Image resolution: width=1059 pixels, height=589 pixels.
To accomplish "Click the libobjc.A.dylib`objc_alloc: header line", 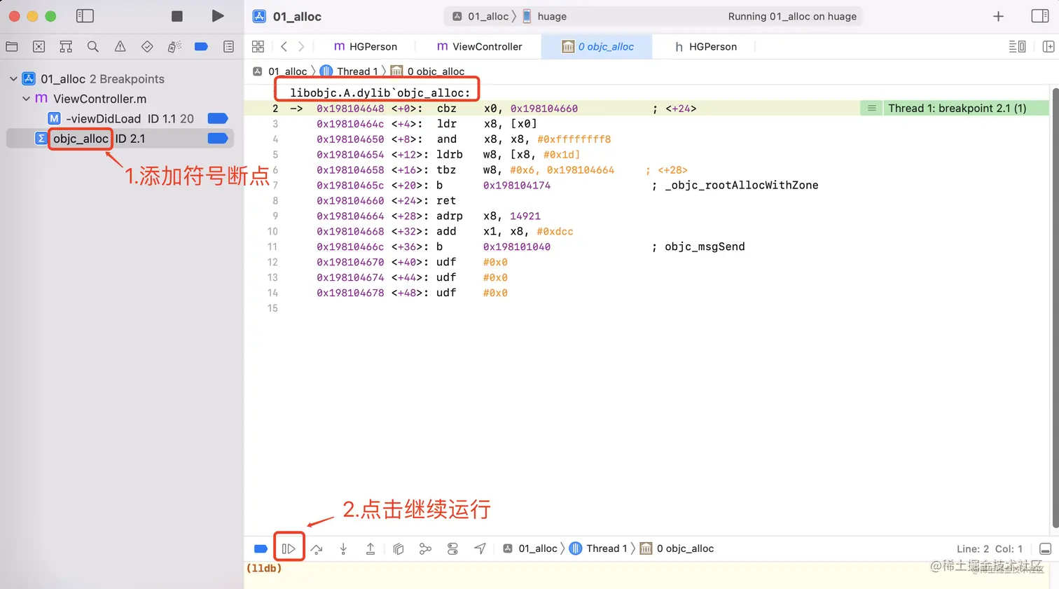I will click(380, 92).
